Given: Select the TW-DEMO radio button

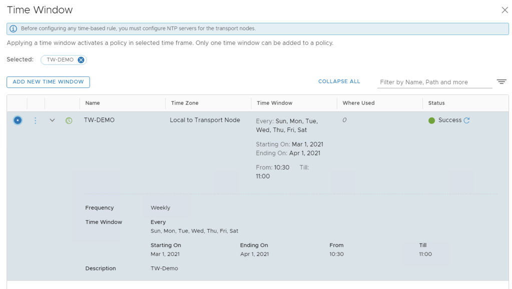Looking at the screenshot, I should coord(18,120).
